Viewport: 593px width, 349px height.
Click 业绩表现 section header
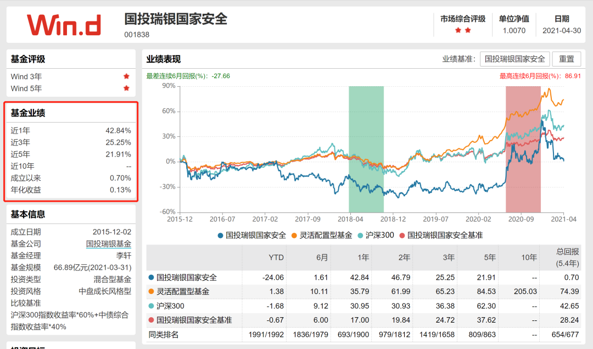pos(164,59)
